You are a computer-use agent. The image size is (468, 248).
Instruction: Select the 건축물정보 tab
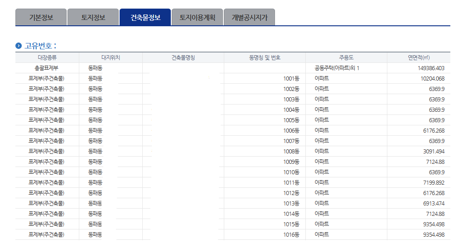coord(145,17)
